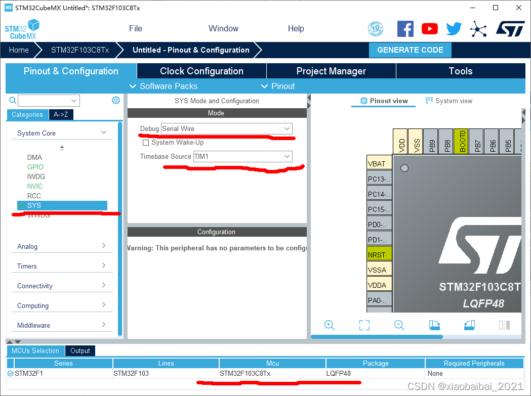
Task: Zoom in on the pinout view
Action: click(x=329, y=325)
